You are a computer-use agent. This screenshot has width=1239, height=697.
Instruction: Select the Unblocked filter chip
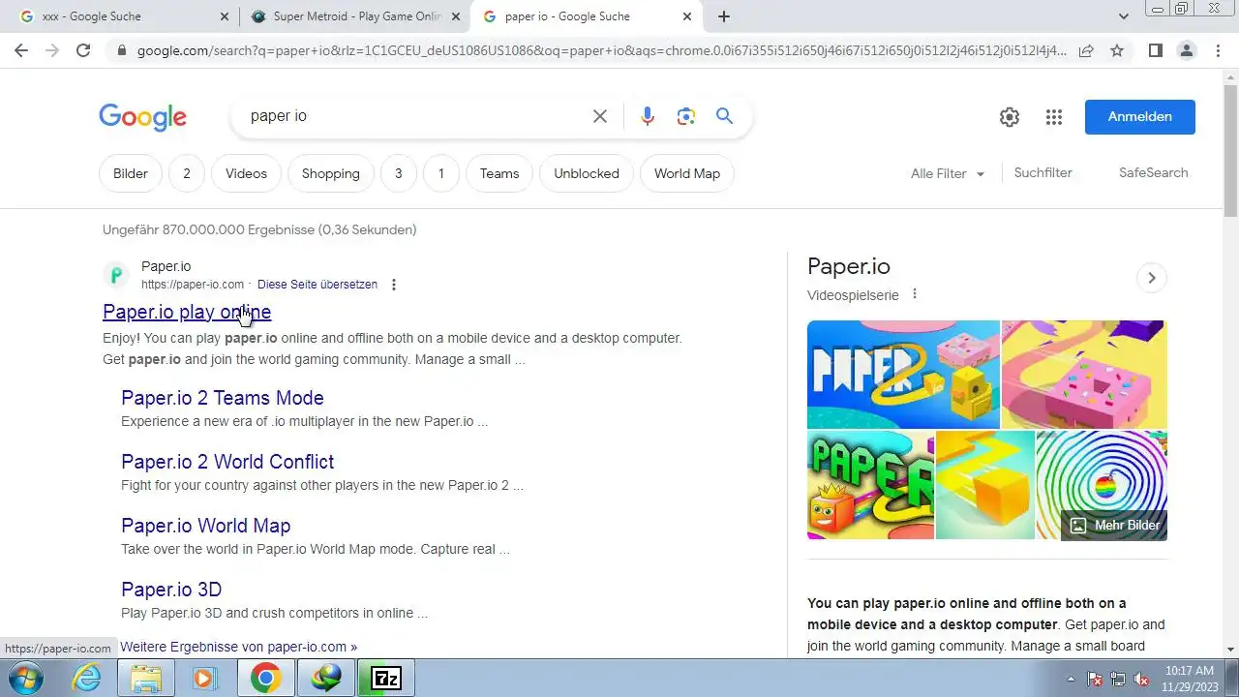587,173
